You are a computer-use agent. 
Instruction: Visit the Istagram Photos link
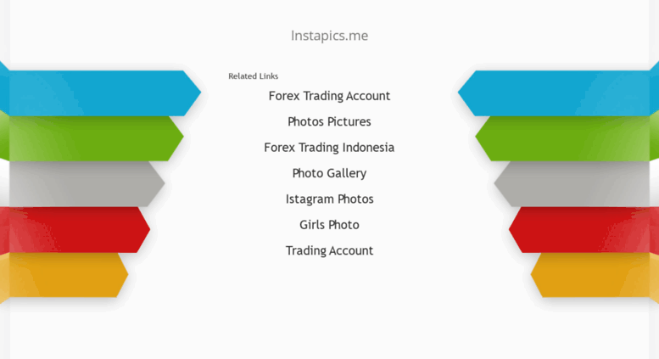(x=329, y=199)
